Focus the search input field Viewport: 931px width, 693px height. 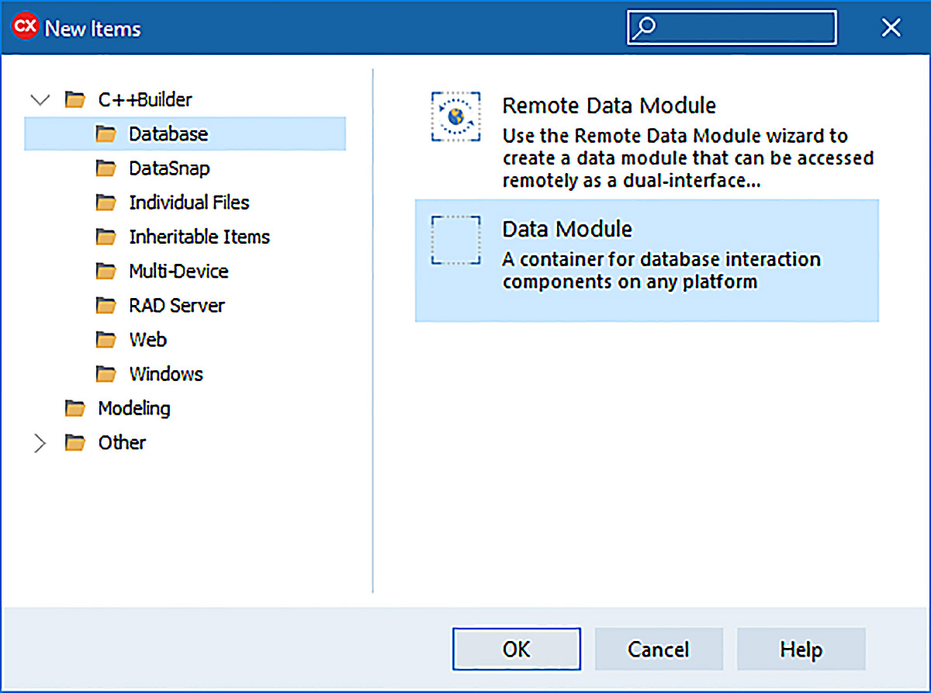[732, 28]
